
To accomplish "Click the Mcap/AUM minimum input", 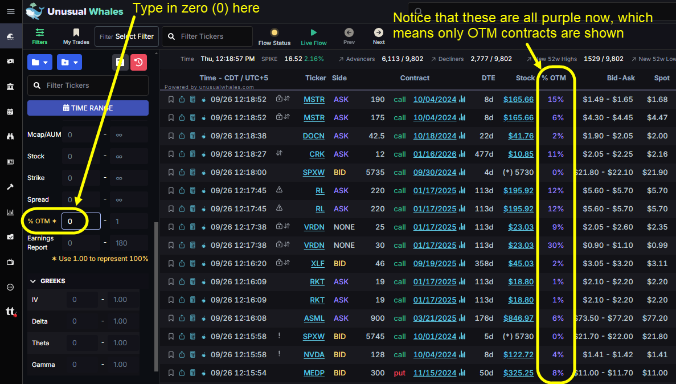I will point(81,134).
